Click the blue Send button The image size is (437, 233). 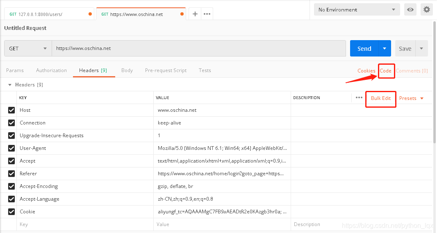click(364, 48)
